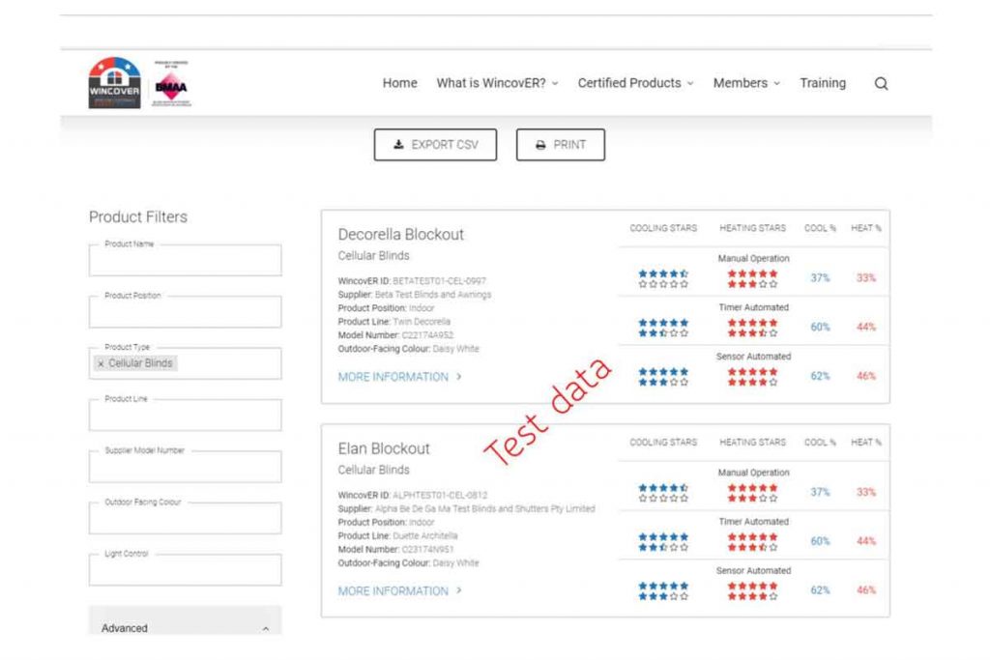Click Elan product line Duette Architella
Screen dimensions: 990x660
click(425, 535)
